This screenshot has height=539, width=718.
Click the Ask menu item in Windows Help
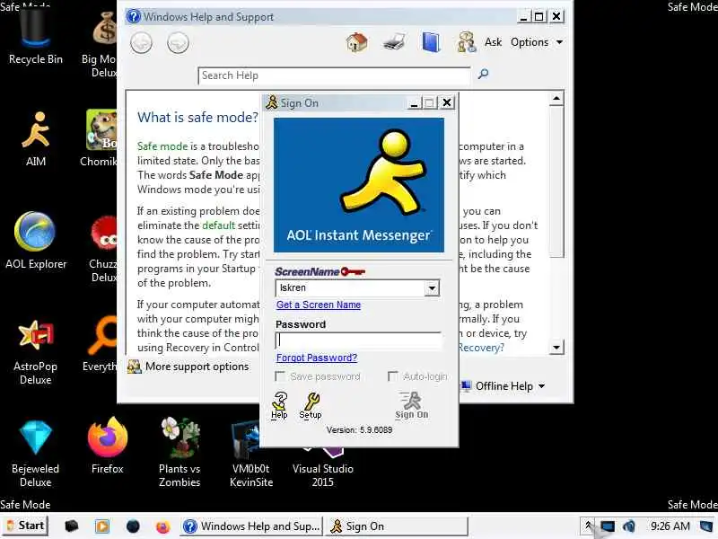click(493, 42)
